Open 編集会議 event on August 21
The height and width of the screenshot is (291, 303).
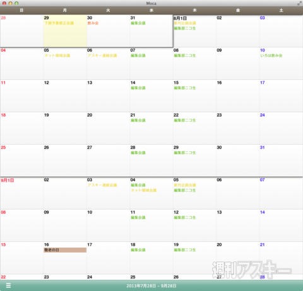coord(138,120)
